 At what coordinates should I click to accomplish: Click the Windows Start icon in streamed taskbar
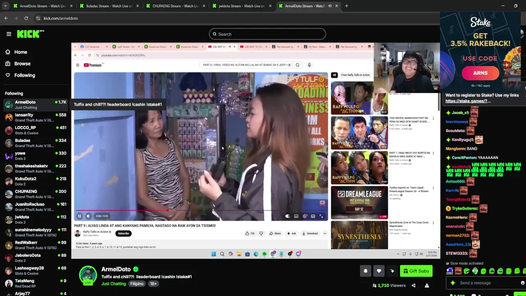click(214, 254)
